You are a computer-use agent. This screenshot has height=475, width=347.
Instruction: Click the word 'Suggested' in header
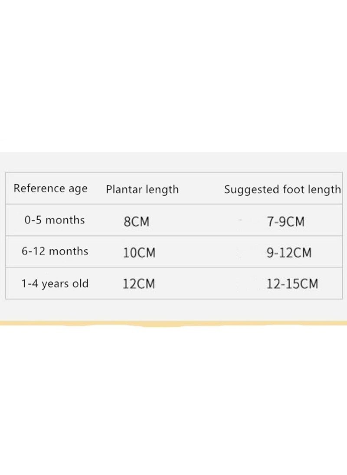[x=252, y=190]
